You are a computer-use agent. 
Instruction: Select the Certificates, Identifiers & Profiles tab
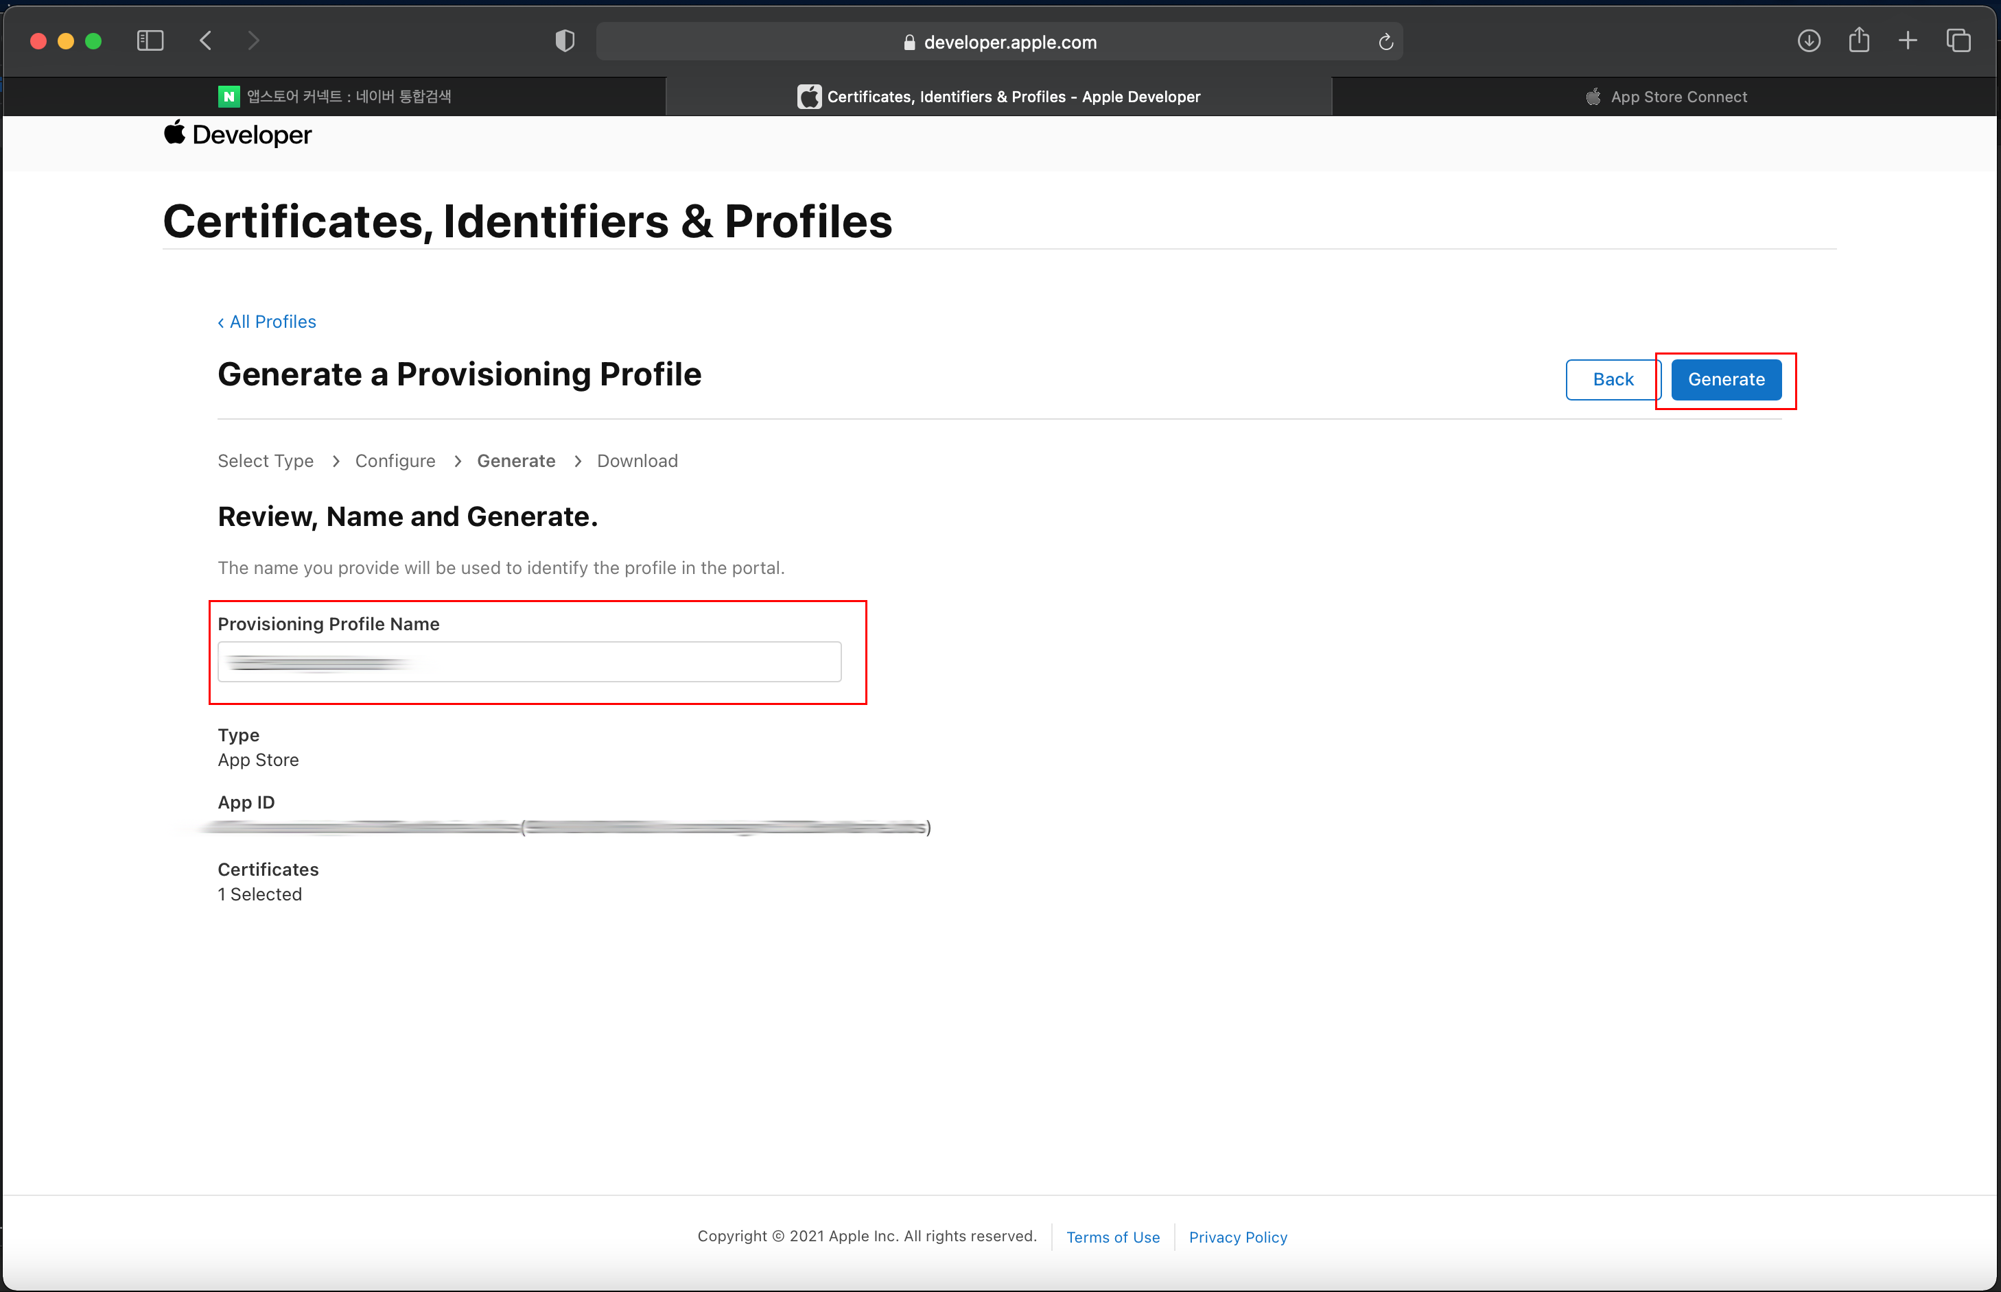999,97
